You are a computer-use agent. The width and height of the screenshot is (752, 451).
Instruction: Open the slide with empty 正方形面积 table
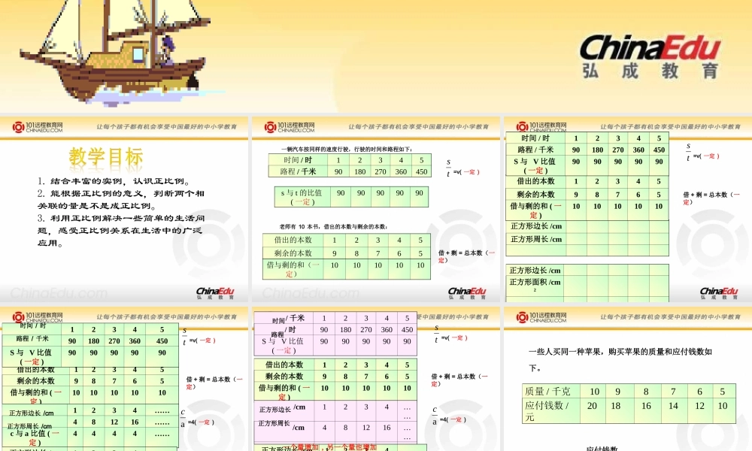click(628, 209)
